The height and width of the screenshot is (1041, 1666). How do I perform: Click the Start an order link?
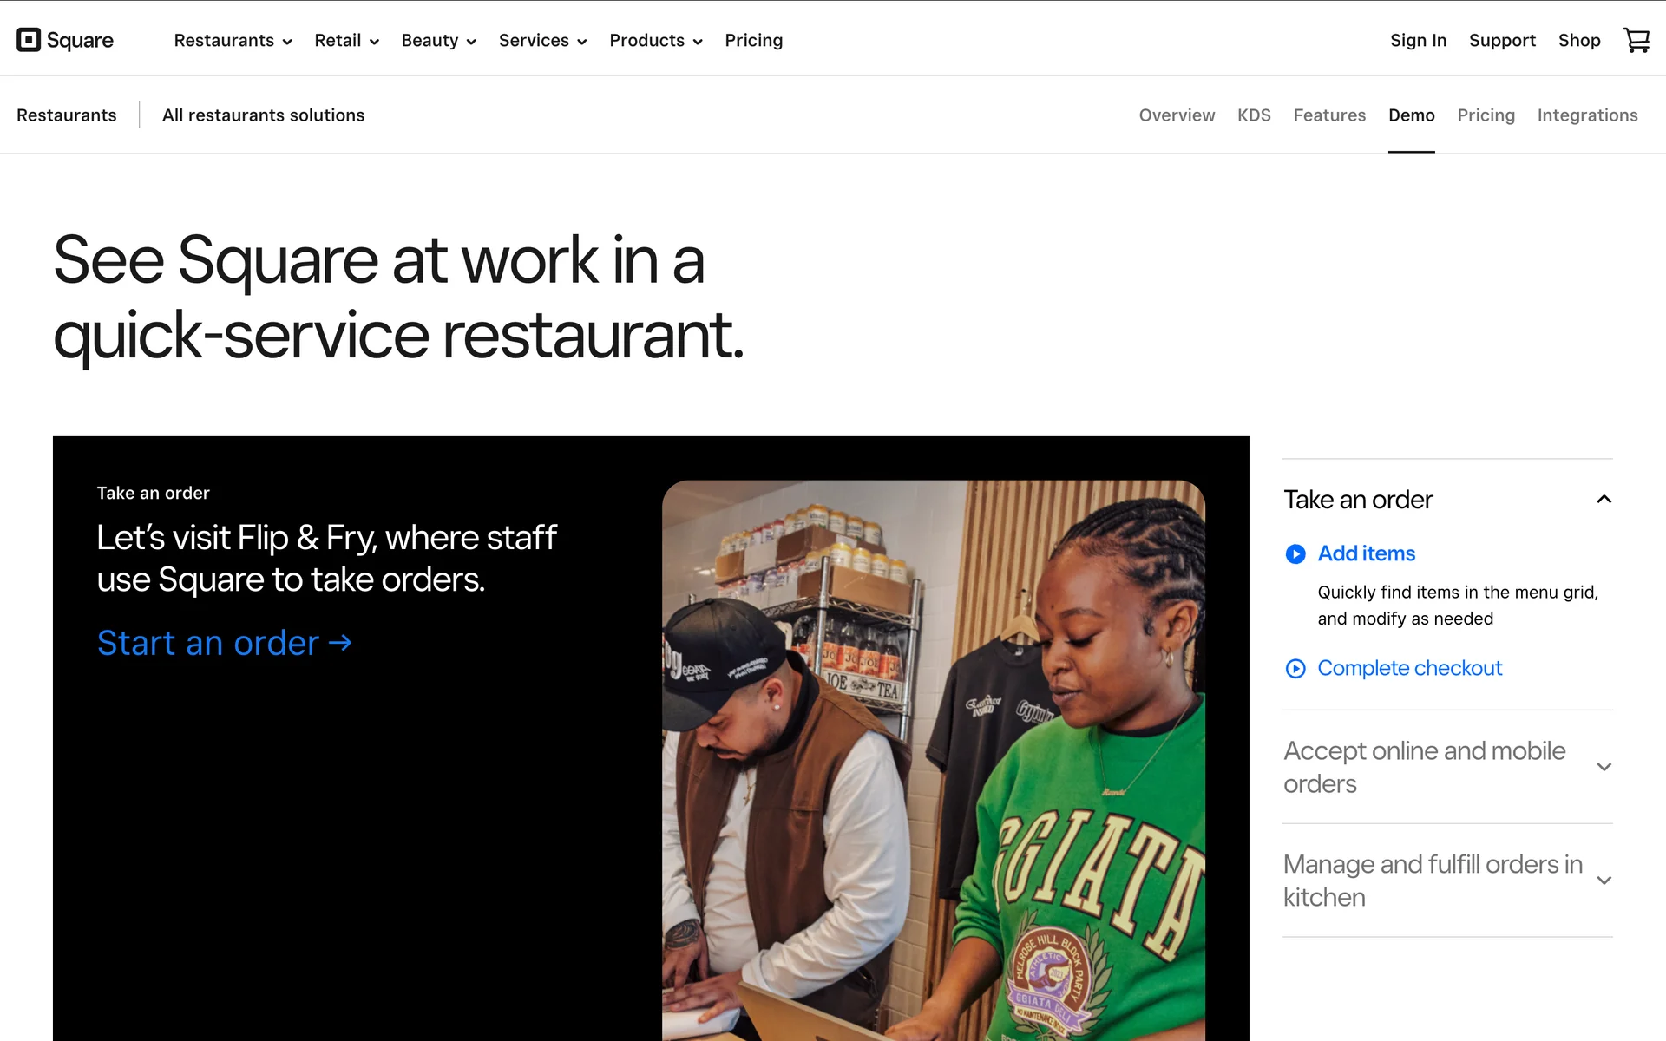pos(224,643)
